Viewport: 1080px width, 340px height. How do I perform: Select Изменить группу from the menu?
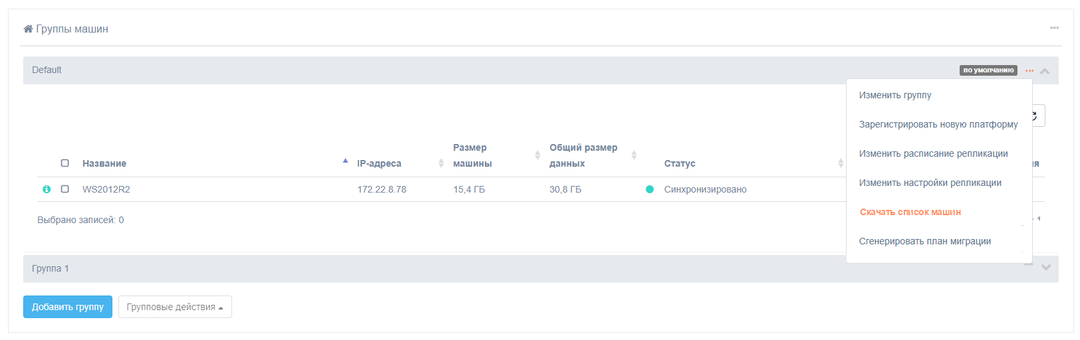[895, 95]
